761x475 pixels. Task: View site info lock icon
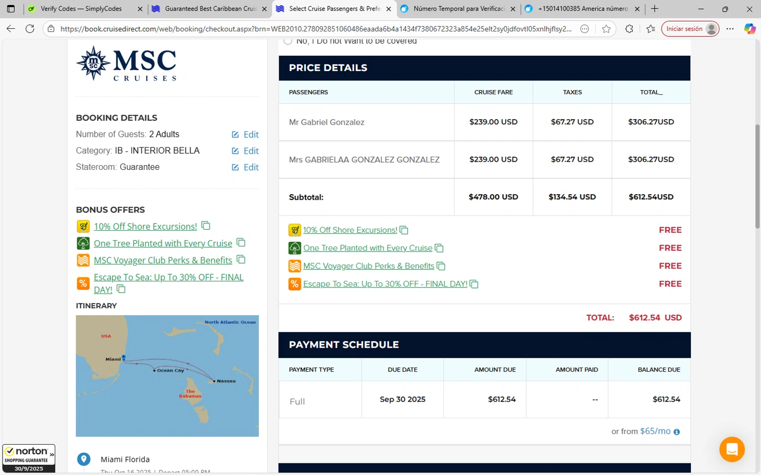click(51, 29)
